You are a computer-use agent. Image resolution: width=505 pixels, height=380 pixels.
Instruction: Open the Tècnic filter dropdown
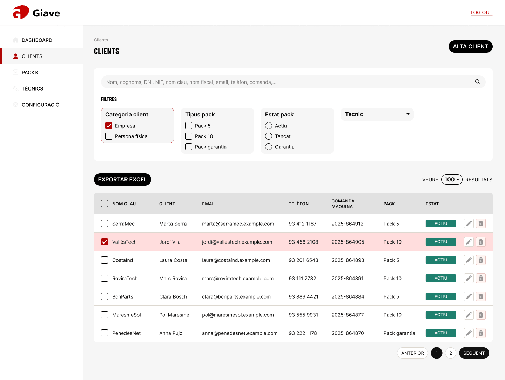pyautogui.click(x=377, y=114)
